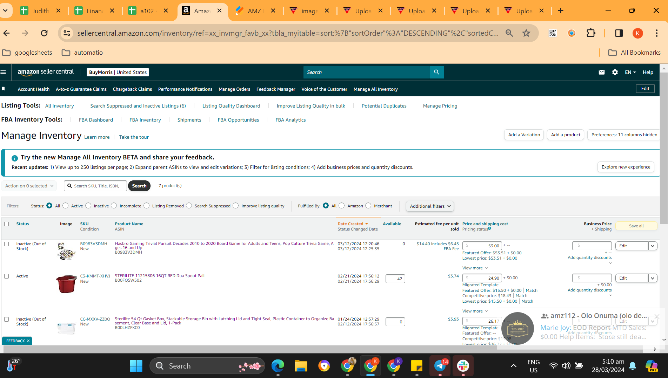This screenshot has height=378, width=668.
Task: Open the Listing Quality Dashboard link
Action: pos(231,106)
